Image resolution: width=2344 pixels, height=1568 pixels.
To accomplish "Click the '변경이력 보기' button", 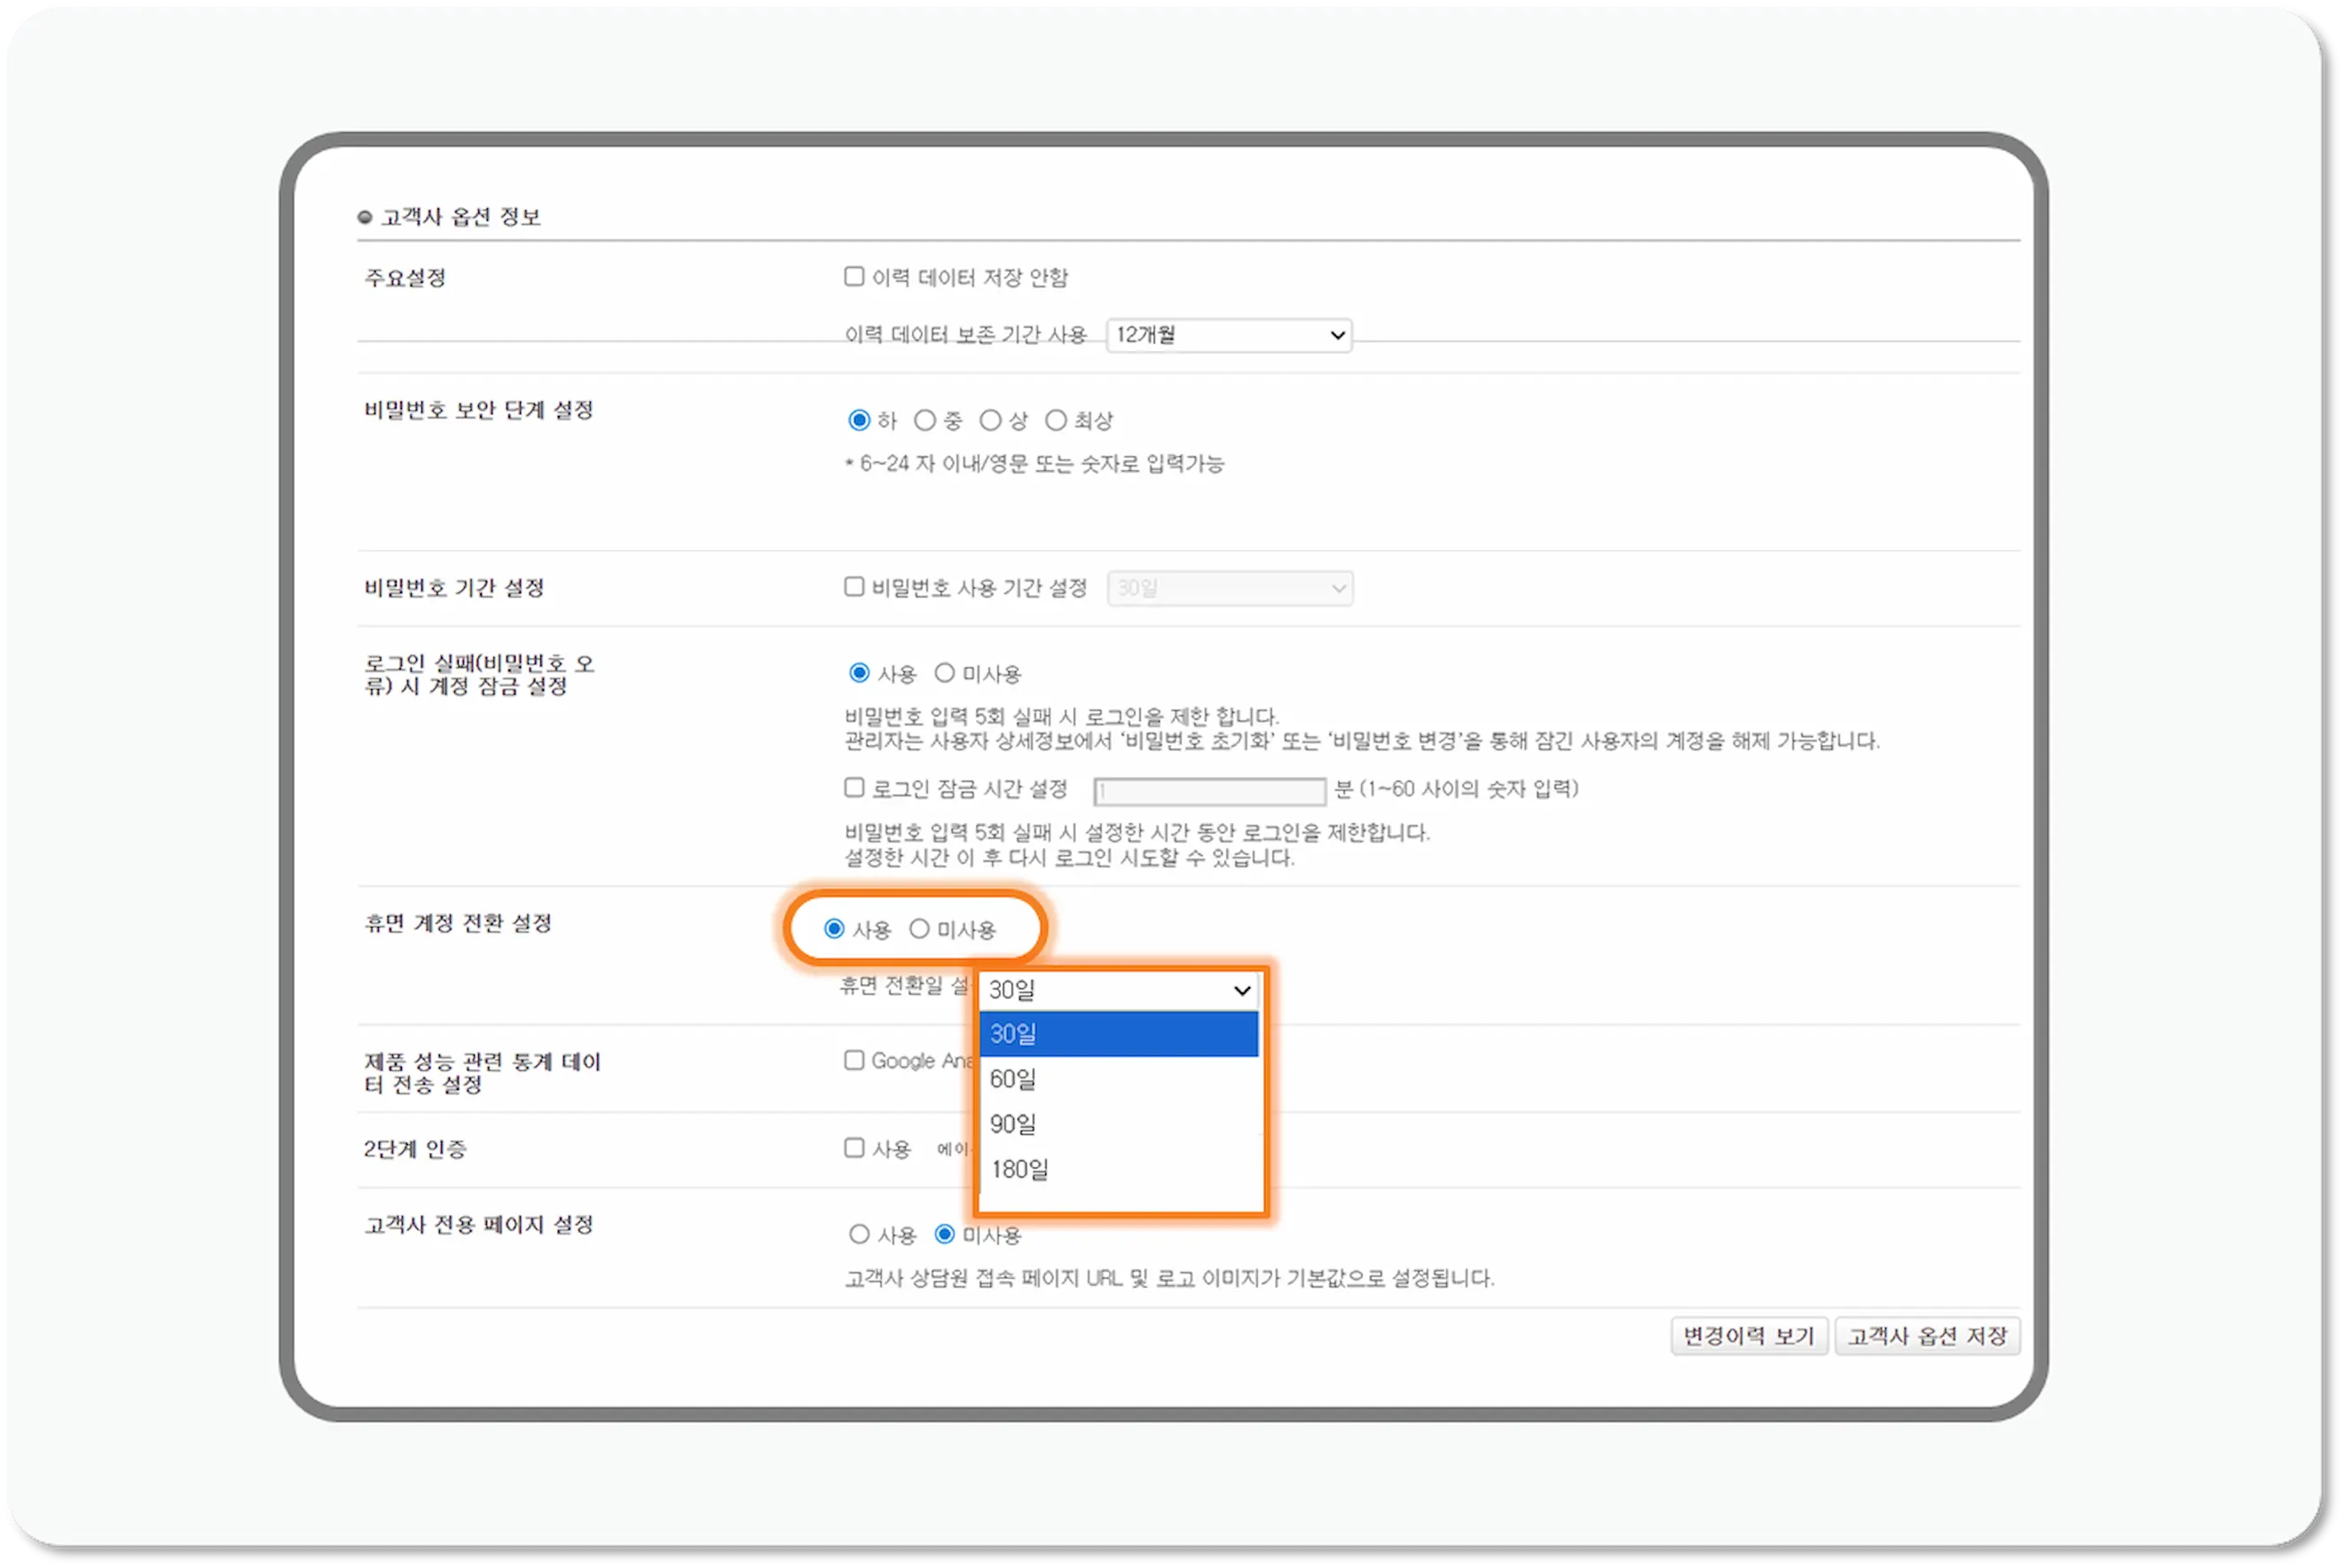I will click(x=1749, y=1336).
